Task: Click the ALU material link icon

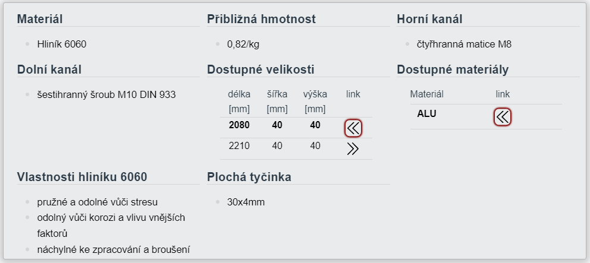Action: pos(503,117)
